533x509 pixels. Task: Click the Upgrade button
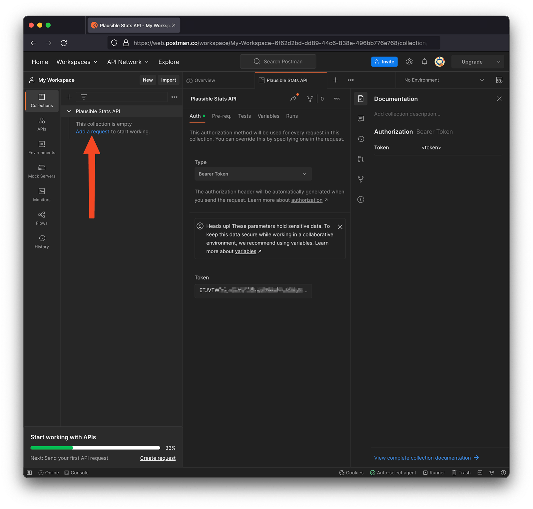[472, 62]
